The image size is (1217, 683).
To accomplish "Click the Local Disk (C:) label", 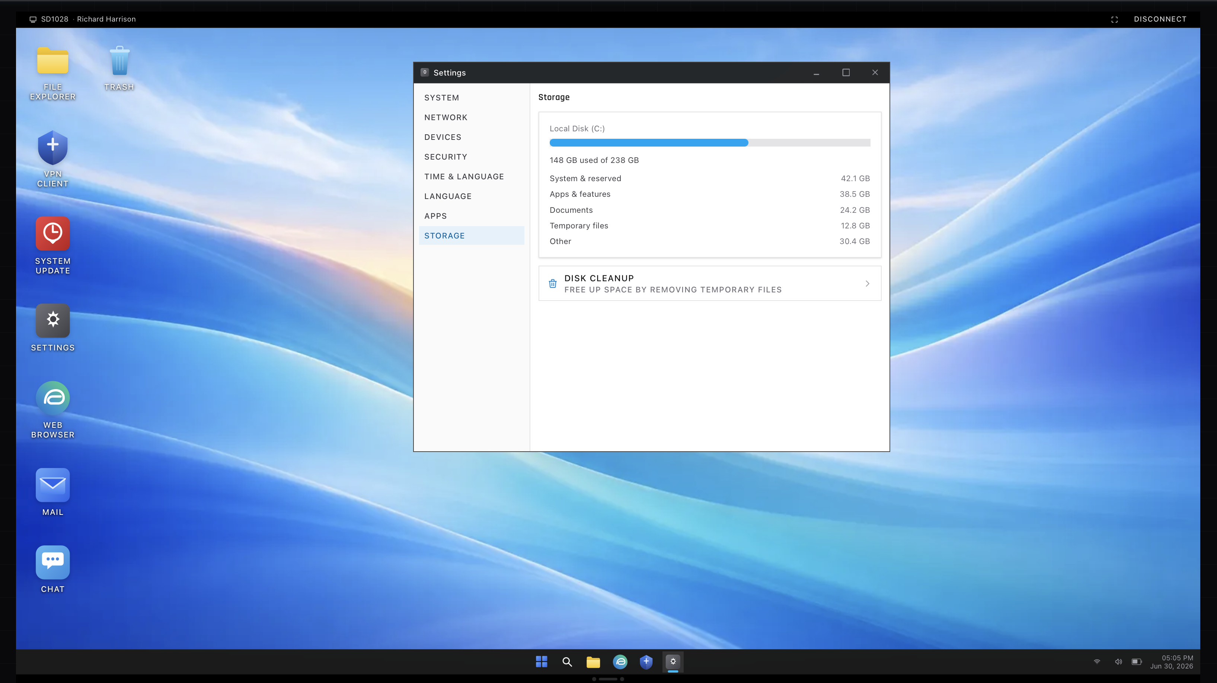I will pyautogui.click(x=577, y=128).
